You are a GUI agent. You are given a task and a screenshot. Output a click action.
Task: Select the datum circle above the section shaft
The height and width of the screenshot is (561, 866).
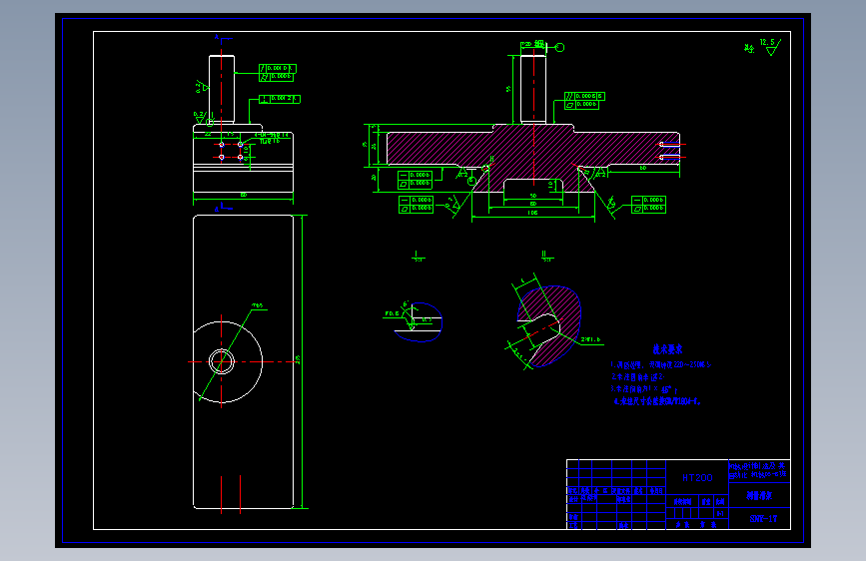559,48
